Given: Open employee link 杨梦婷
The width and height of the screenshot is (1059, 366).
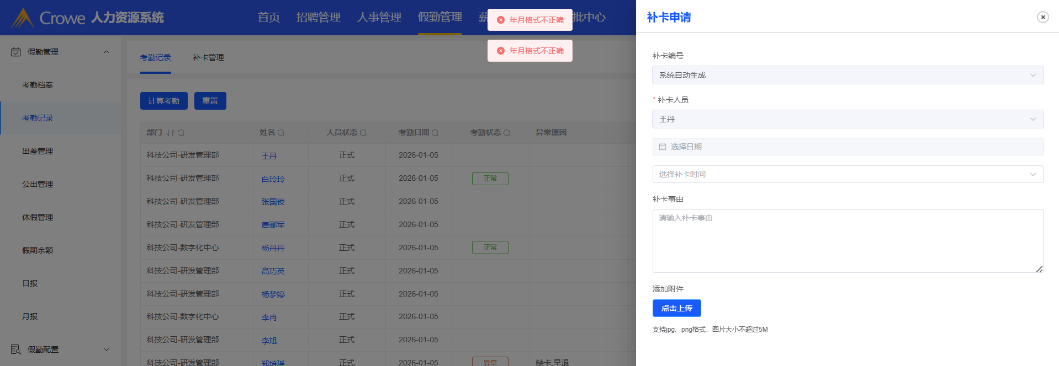Looking at the screenshot, I should 273,294.
